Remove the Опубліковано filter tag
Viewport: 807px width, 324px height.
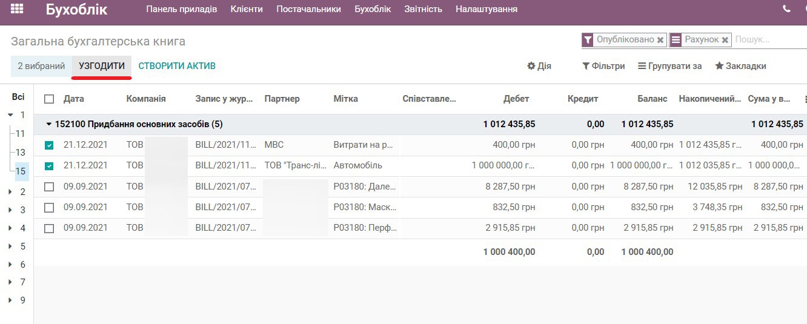[660, 40]
